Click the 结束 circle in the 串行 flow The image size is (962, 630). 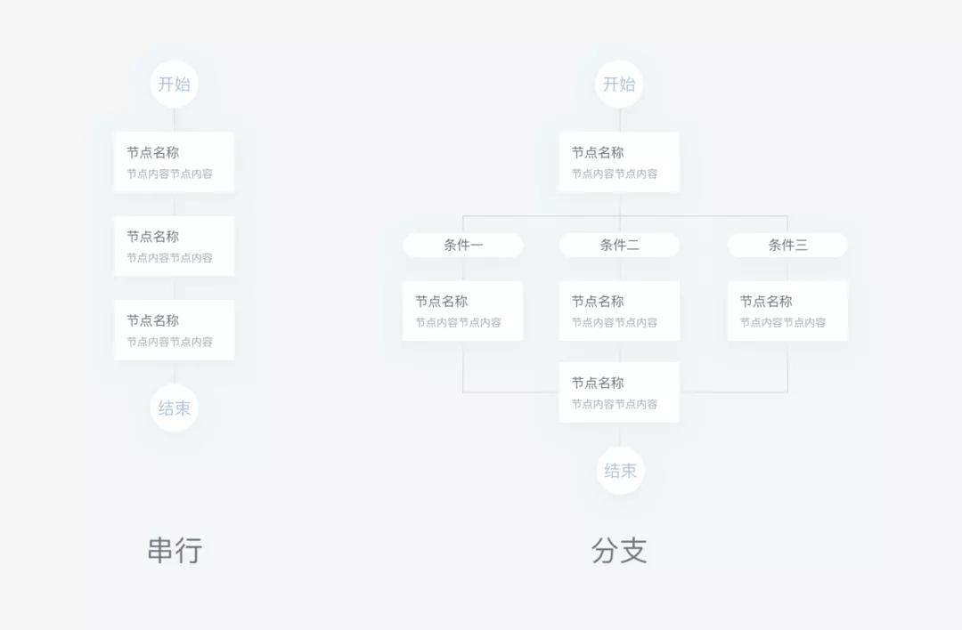pyautogui.click(x=175, y=408)
